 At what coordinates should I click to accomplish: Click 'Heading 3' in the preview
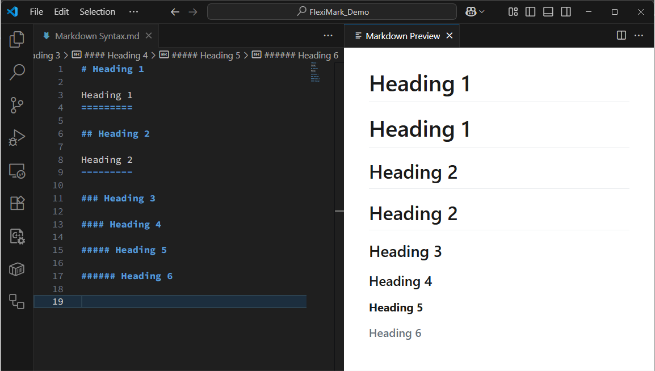(x=405, y=252)
